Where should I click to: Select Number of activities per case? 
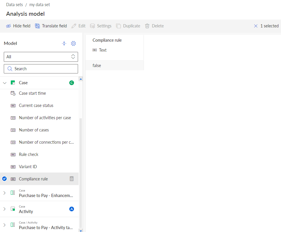(x=39, y=118)
